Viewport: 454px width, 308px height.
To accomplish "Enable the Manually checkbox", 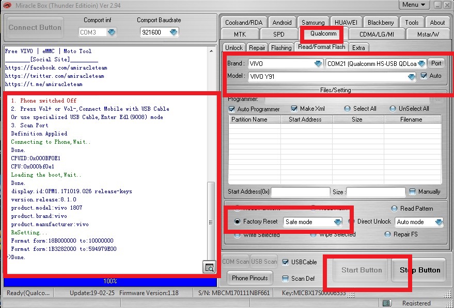I will pos(412,192).
